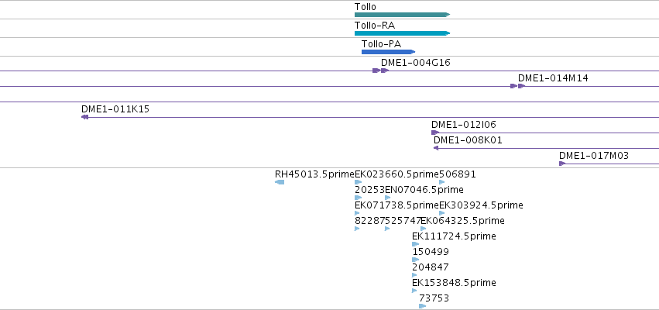Viewport: 659px width, 310px height.
Task: Select the 73753 EST arrow
Action: 422,306
